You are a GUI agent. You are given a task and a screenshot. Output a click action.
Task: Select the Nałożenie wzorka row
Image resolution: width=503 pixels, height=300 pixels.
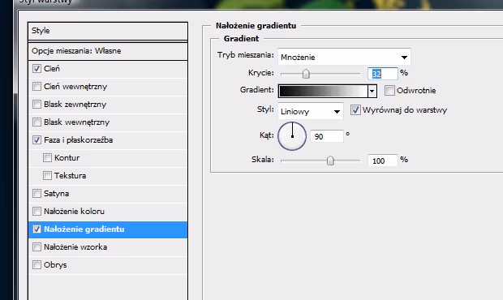click(x=108, y=246)
